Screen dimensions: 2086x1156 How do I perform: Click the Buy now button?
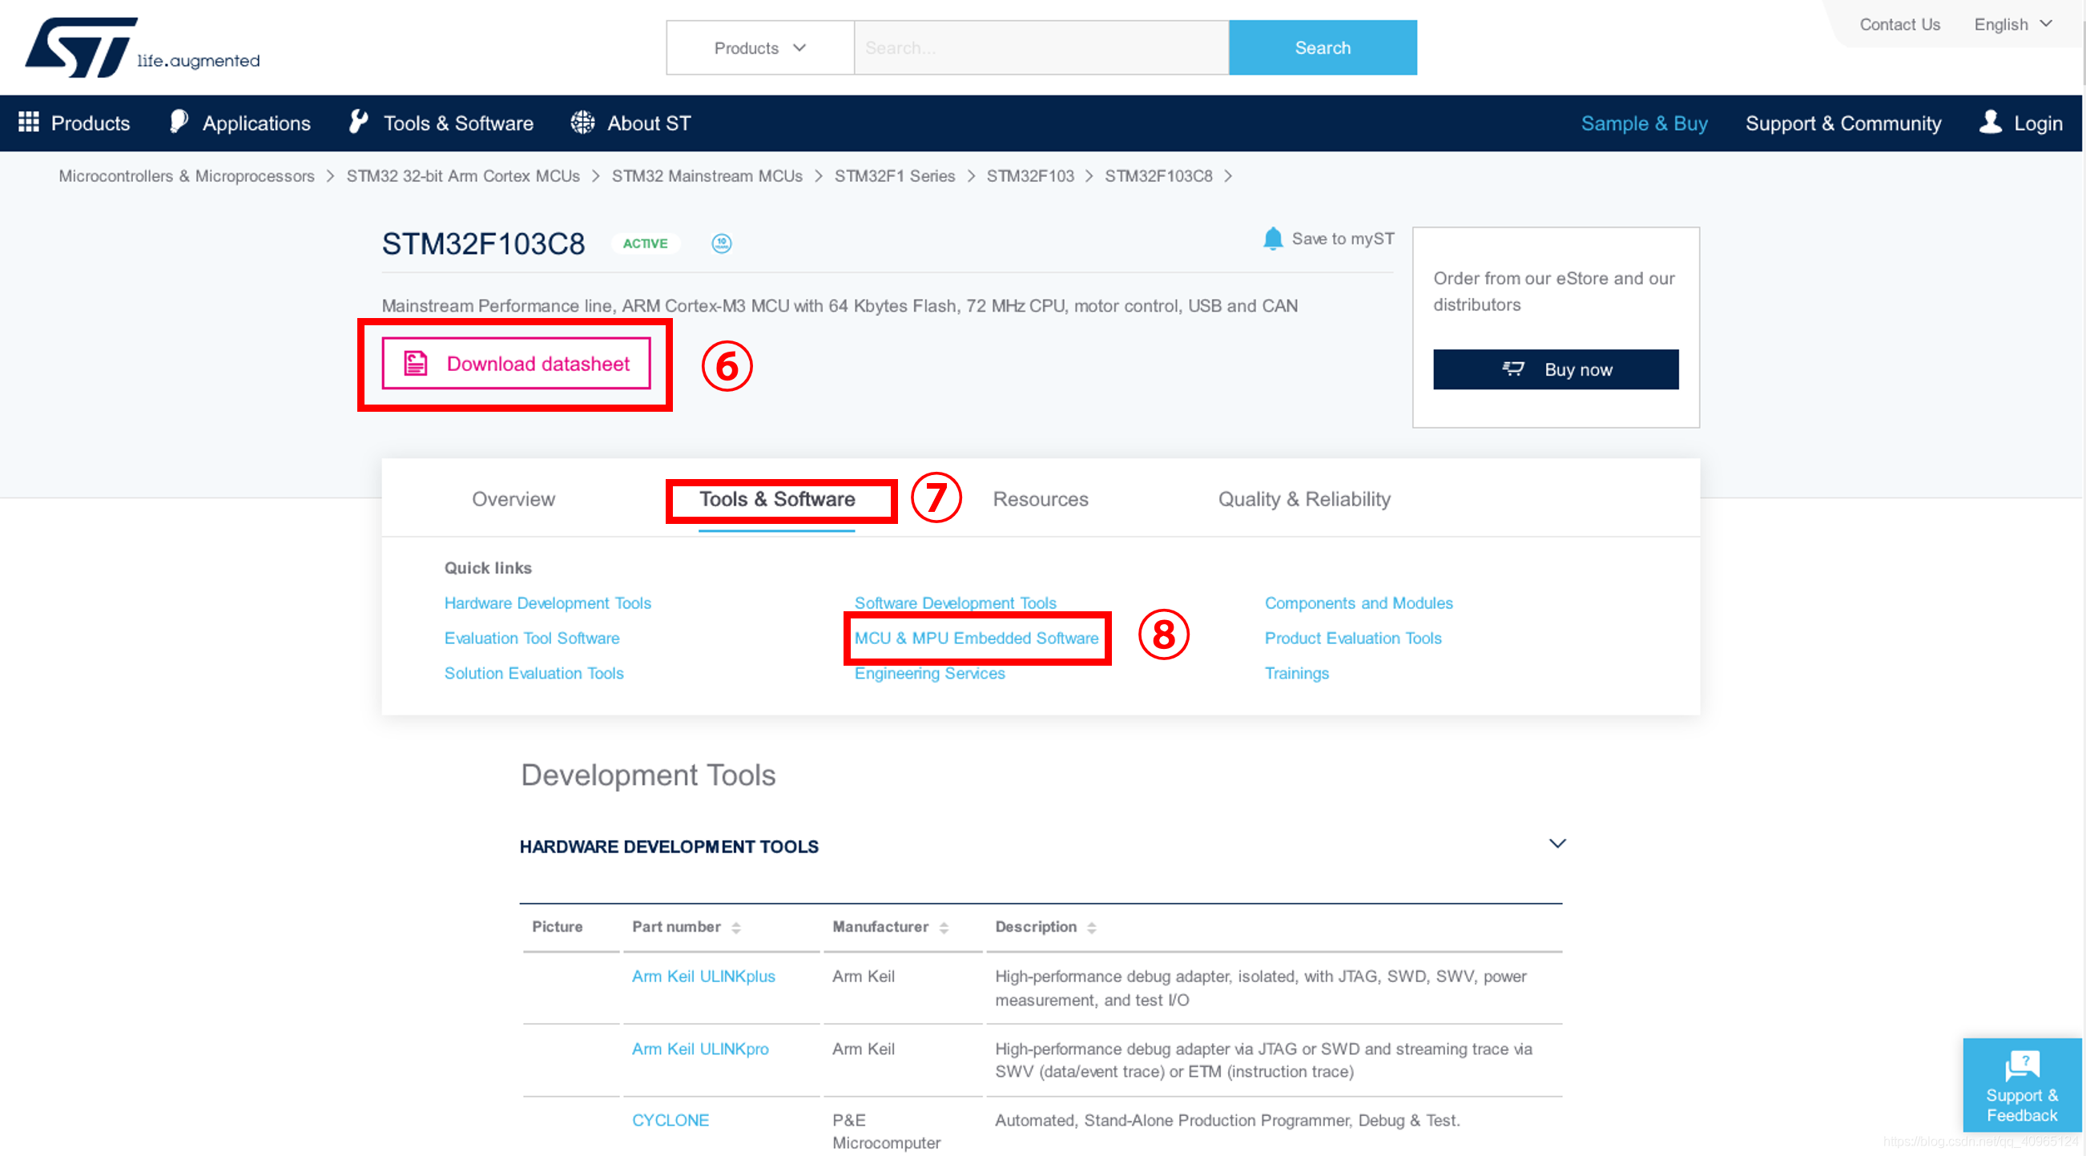pos(1555,369)
